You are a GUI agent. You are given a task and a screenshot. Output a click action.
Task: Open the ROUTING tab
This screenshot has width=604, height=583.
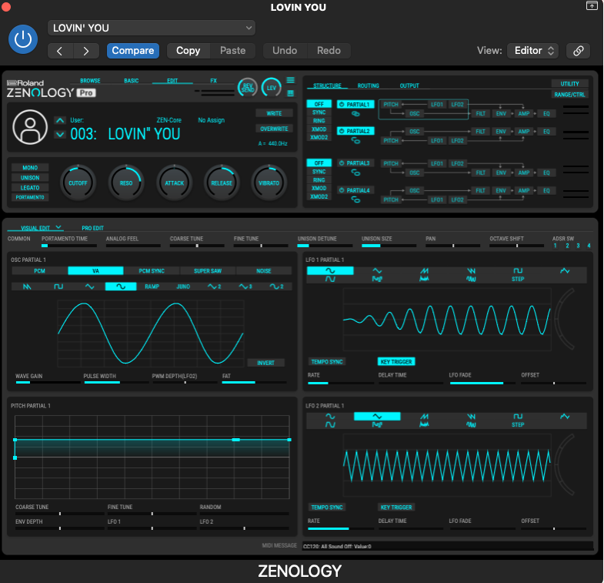click(x=369, y=85)
